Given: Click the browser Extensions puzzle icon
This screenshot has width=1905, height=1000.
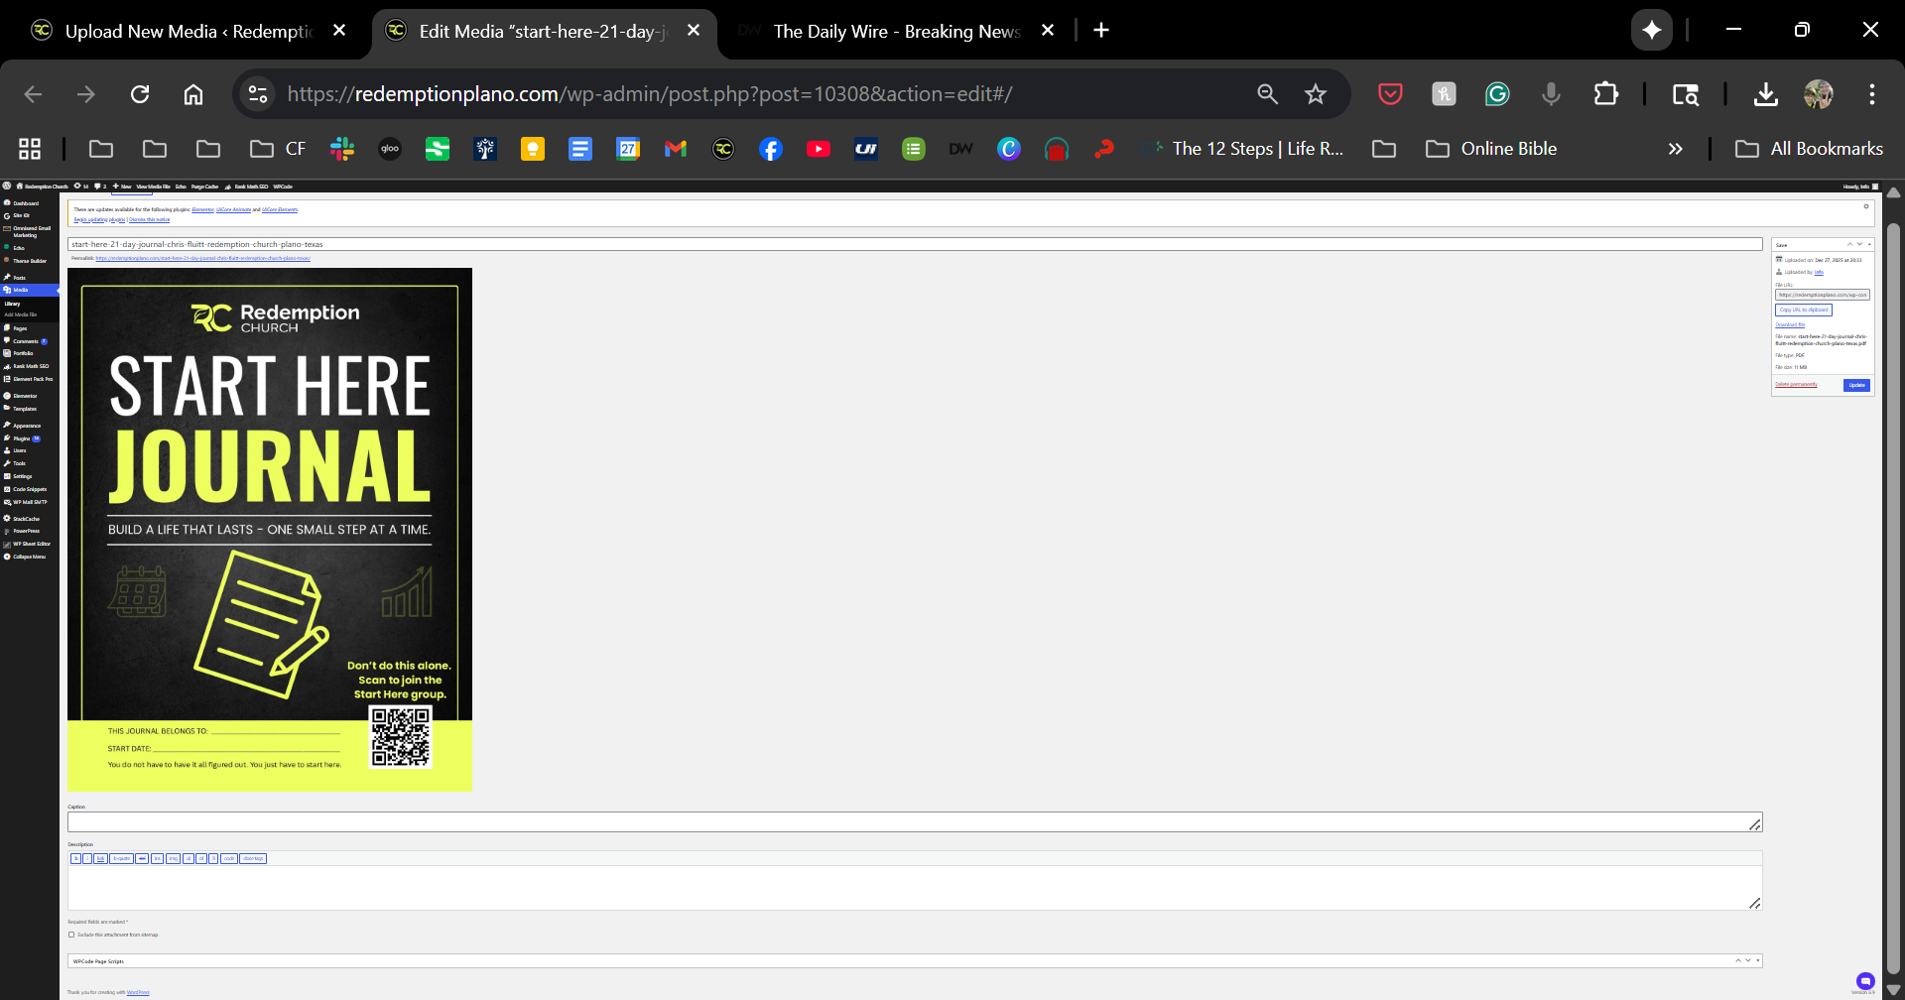Looking at the screenshot, I should (1605, 94).
